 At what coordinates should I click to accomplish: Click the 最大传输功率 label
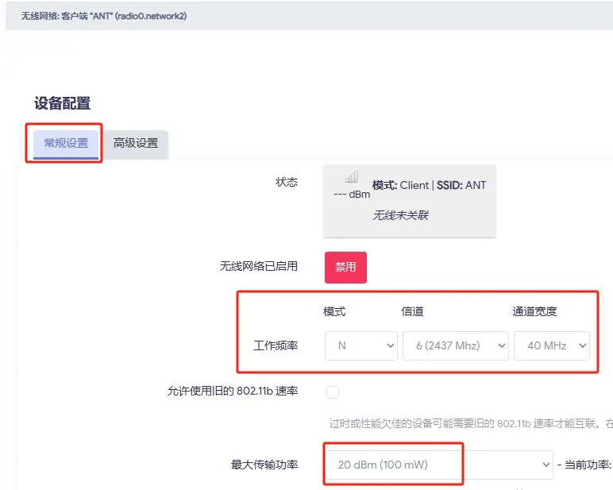pyautogui.click(x=264, y=465)
